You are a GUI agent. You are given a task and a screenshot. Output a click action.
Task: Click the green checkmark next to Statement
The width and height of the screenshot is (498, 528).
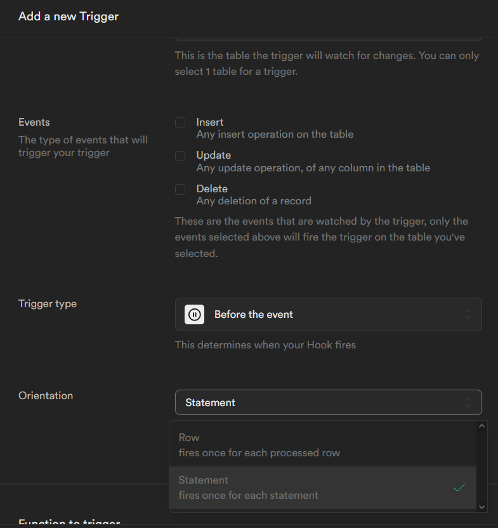click(459, 487)
